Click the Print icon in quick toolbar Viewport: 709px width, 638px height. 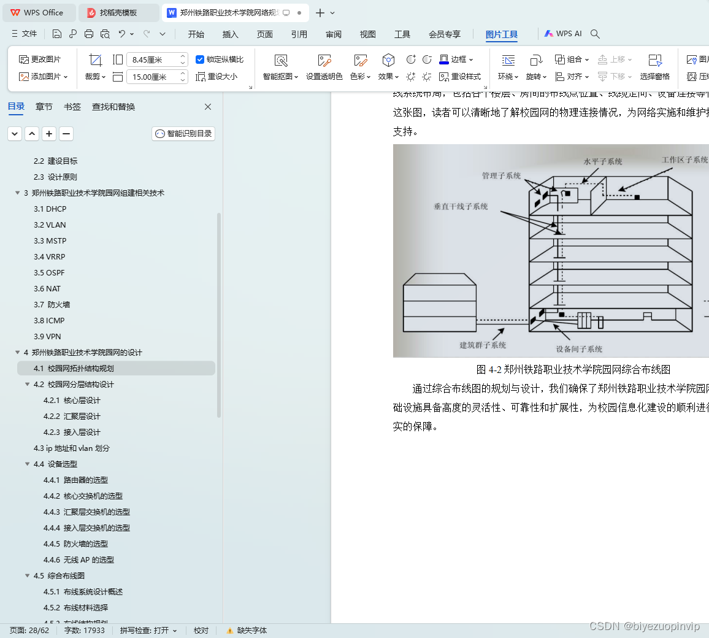(x=89, y=34)
